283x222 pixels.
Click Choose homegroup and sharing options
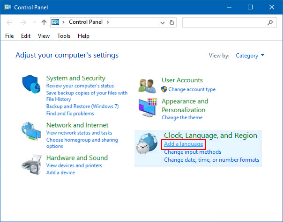click(82, 143)
